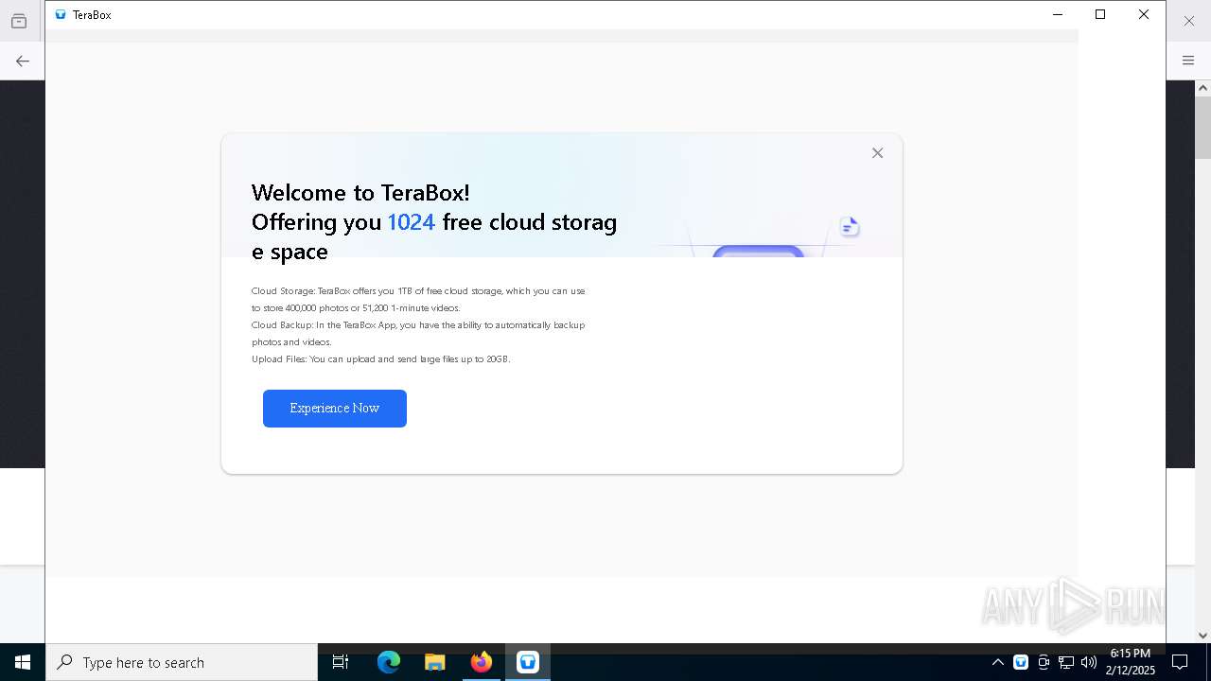Screen dimensions: 1211x681
Task: Click the tab list icon in background browser
Action: coord(19,21)
